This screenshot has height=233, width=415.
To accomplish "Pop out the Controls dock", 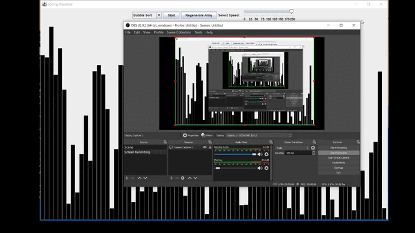I will pos(358,142).
